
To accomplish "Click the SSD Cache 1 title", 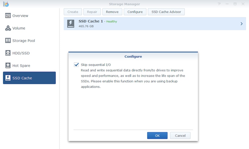I will [91, 21].
